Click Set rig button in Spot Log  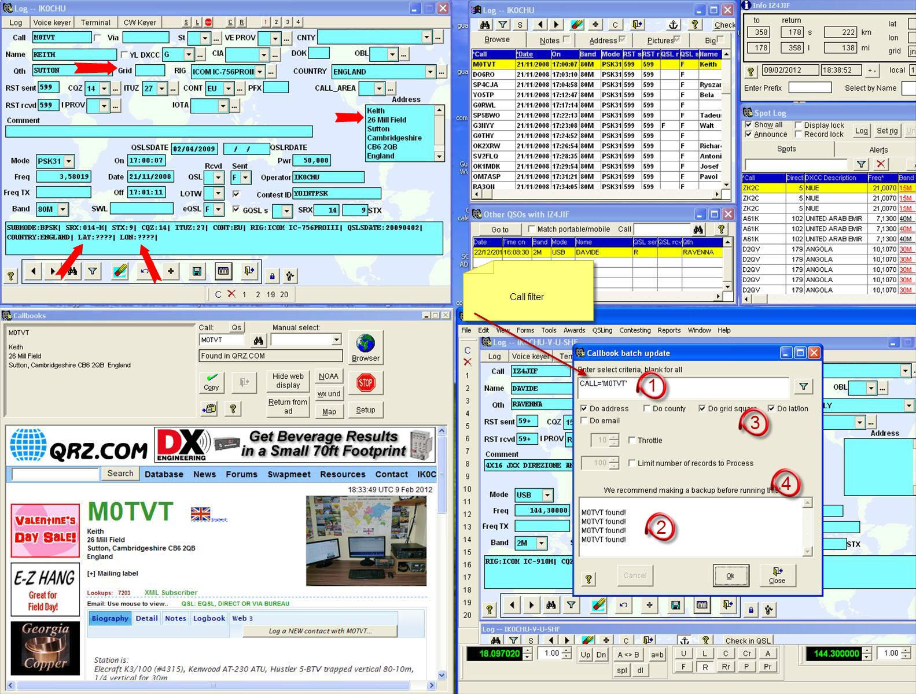(x=887, y=131)
